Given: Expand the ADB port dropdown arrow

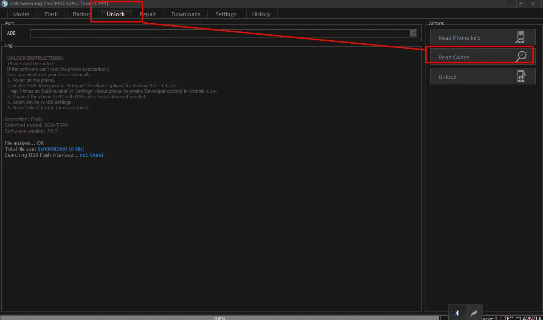Looking at the screenshot, I should tap(413, 33).
